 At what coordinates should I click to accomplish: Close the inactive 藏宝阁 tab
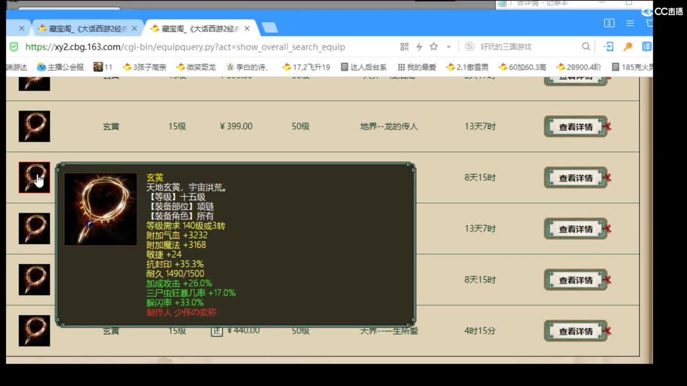coord(134,28)
